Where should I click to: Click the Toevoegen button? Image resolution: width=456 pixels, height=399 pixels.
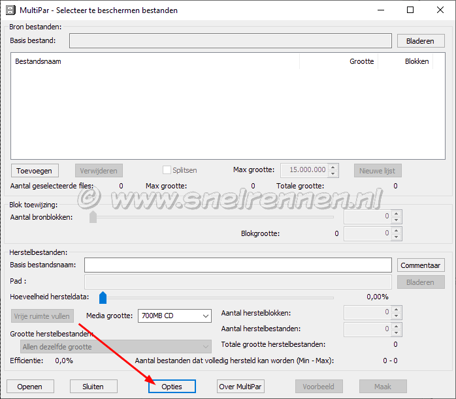35,171
